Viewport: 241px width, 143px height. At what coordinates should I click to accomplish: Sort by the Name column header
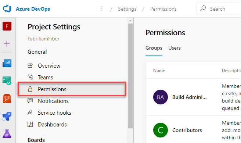pos(159,71)
